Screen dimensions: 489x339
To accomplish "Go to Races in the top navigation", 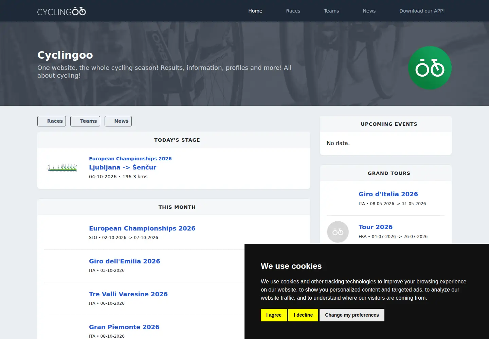I will [x=293, y=11].
